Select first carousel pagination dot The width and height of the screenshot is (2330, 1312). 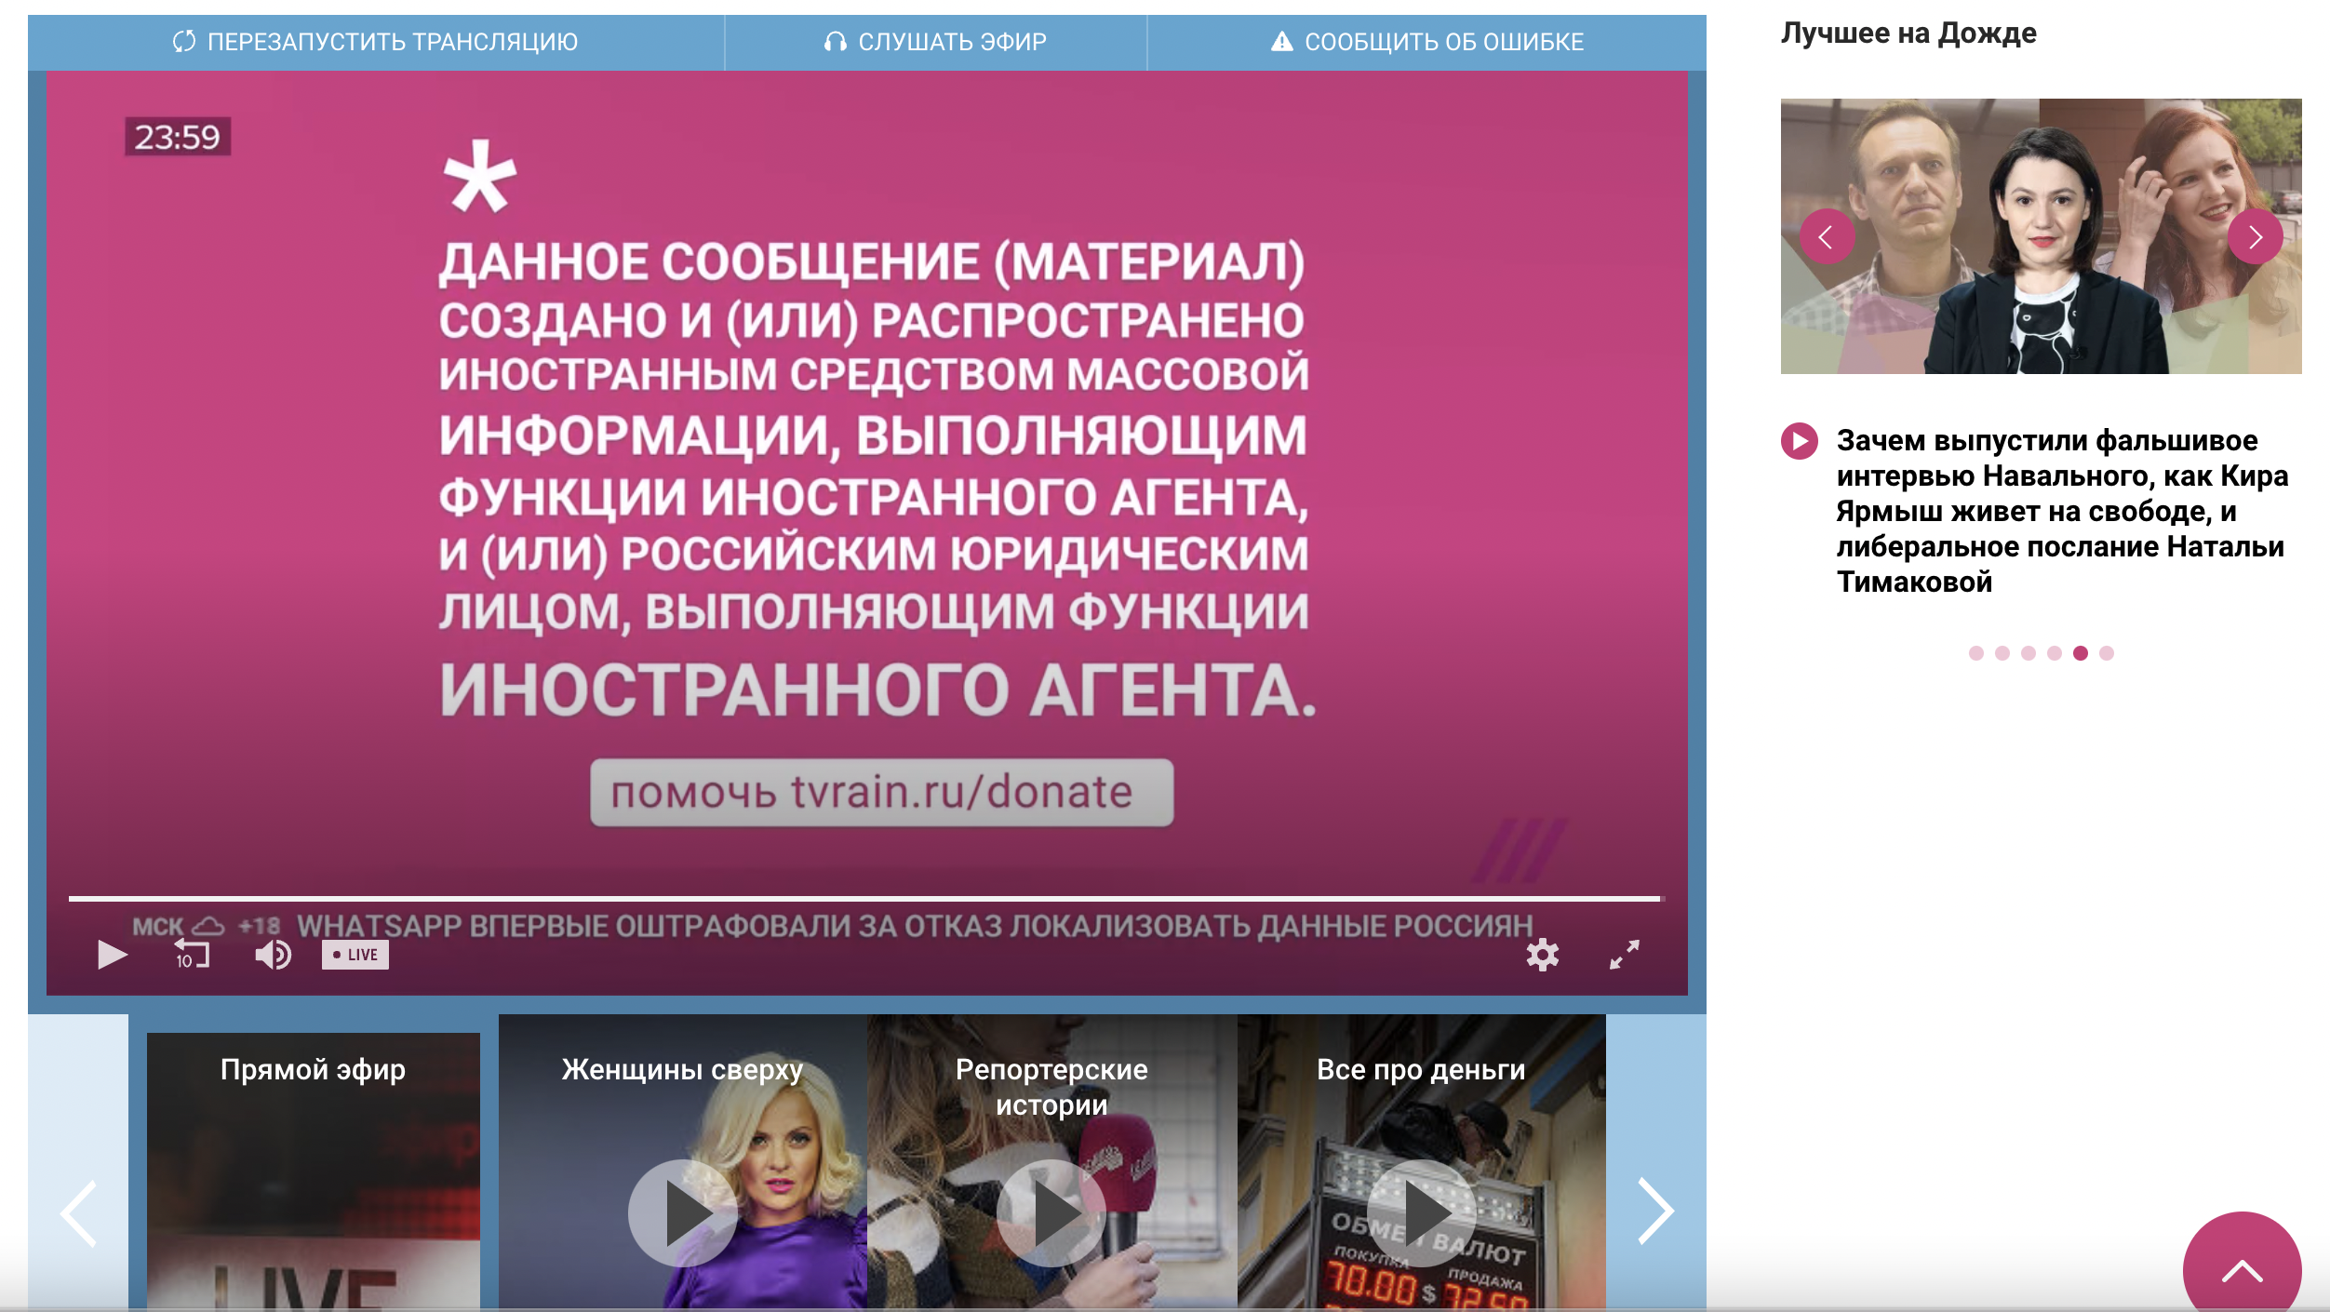[x=1976, y=653]
